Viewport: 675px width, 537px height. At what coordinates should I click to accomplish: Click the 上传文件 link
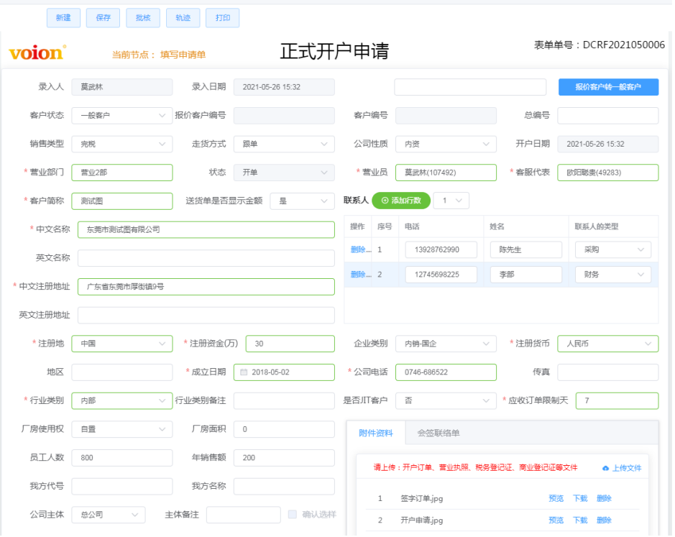[627, 469]
